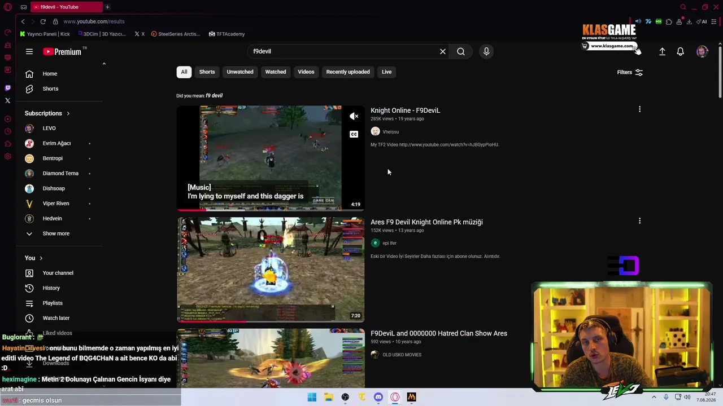Open F9DeviL and 0000000 Hatred Clan video
This screenshot has width=723, height=406.
(x=439, y=334)
